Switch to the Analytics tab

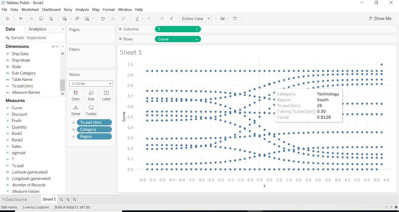coord(37,29)
